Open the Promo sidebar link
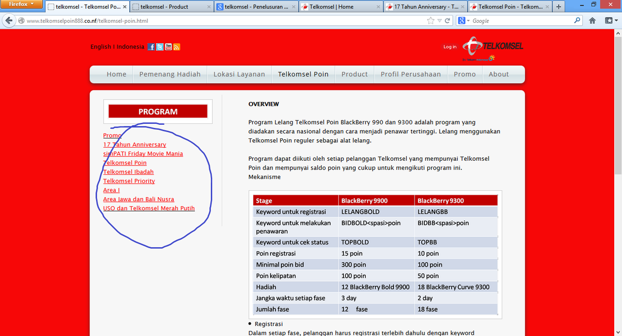The image size is (622, 336). [x=112, y=135]
